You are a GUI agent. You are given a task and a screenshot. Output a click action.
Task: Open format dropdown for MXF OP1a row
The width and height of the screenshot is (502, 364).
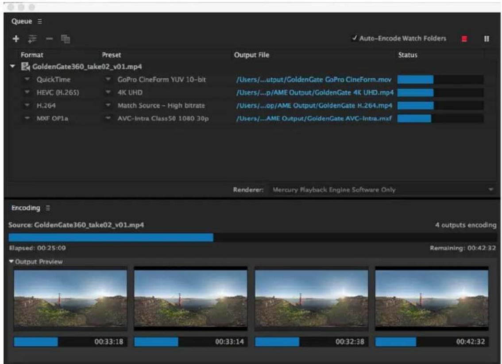[x=27, y=119]
